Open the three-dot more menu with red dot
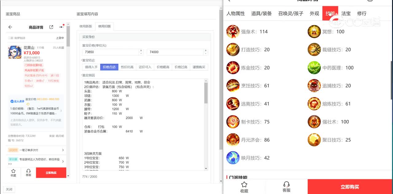Viewport: 393px width, 194px height. pyautogui.click(x=61, y=27)
